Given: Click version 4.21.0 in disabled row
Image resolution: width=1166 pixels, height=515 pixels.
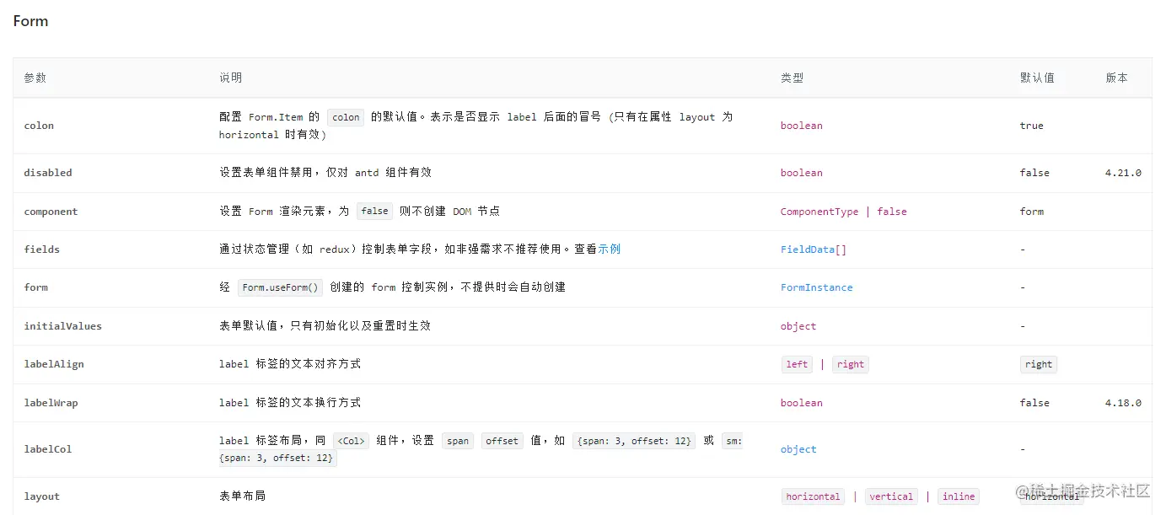Looking at the screenshot, I should pos(1123,173).
